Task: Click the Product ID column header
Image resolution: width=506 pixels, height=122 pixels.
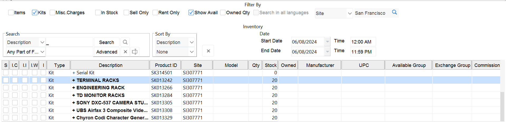Action: [166, 65]
